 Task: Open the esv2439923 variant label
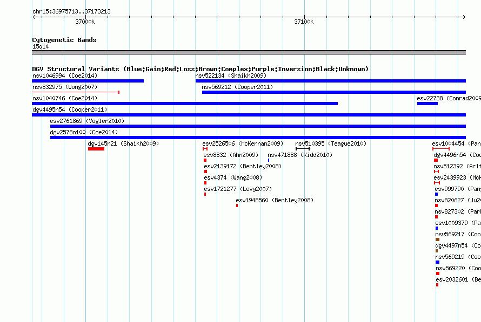tap(457, 177)
